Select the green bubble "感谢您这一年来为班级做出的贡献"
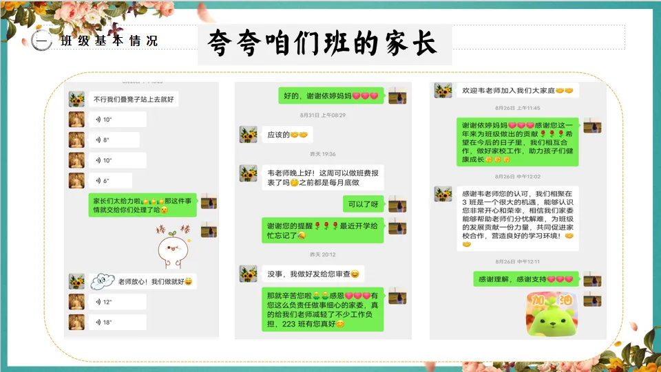 click(517, 142)
